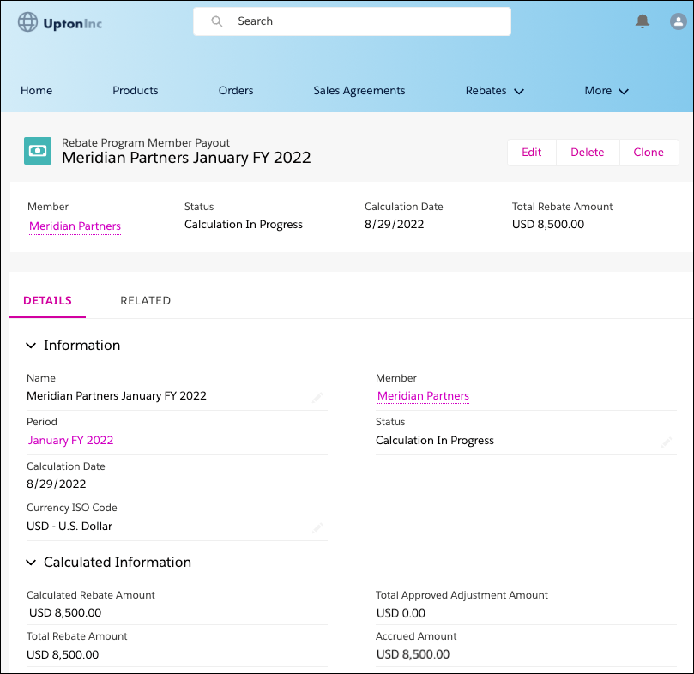Switch to the Related tab

[145, 300]
